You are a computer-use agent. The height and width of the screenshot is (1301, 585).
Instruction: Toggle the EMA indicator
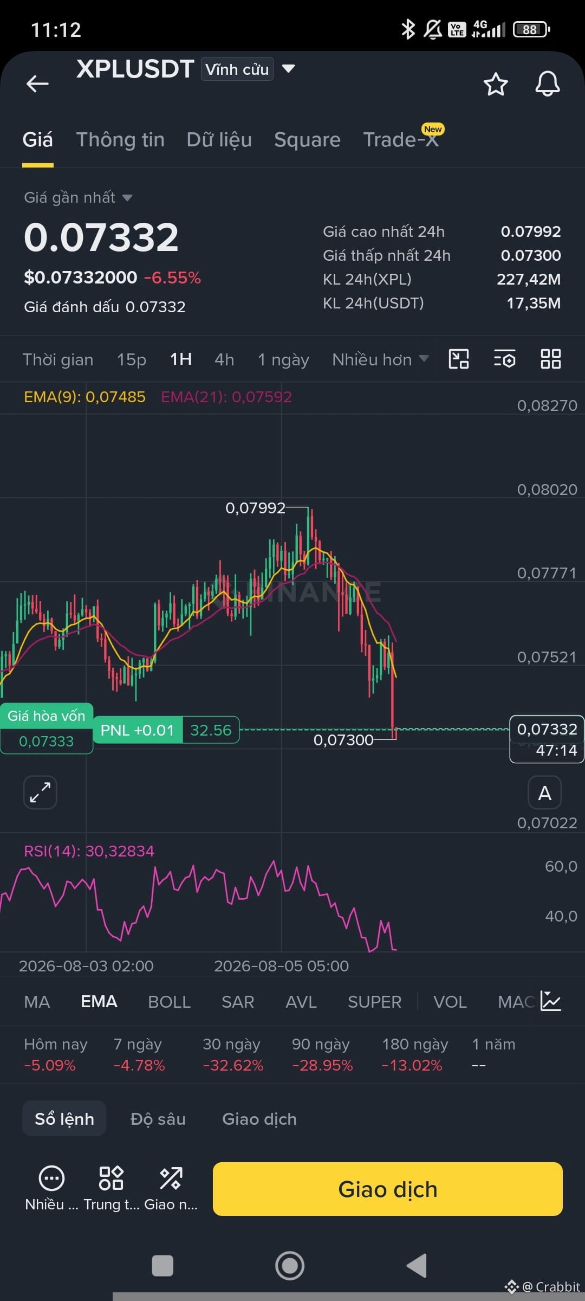point(99,1001)
